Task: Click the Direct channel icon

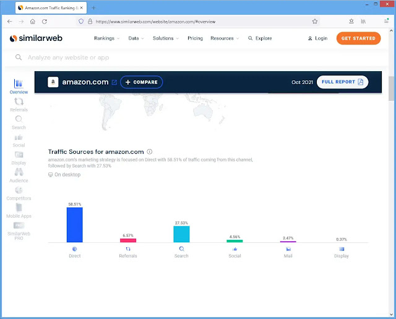Action: click(74, 249)
